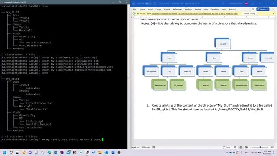Click the proofing icon in the Word status bar
277x156 pixels.
[x=154, y=147]
